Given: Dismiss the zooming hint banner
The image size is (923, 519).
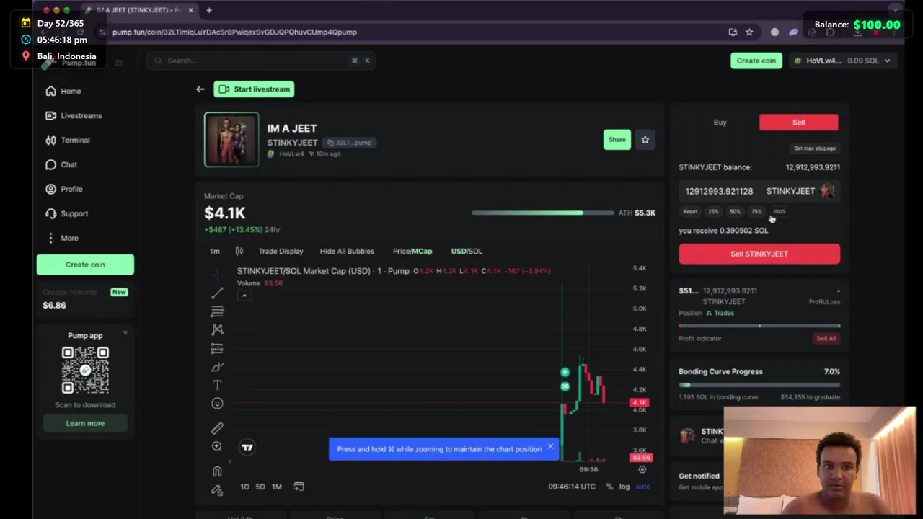Looking at the screenshot, I should tap(550, 447).
